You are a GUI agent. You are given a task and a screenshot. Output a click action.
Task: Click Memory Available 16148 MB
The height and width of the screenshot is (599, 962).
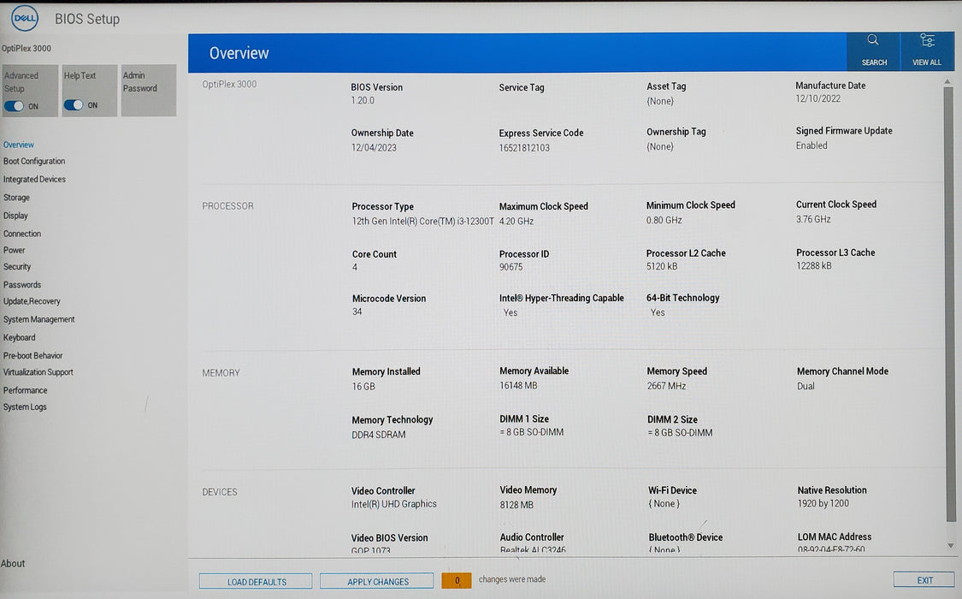click(x=518, y=385)
